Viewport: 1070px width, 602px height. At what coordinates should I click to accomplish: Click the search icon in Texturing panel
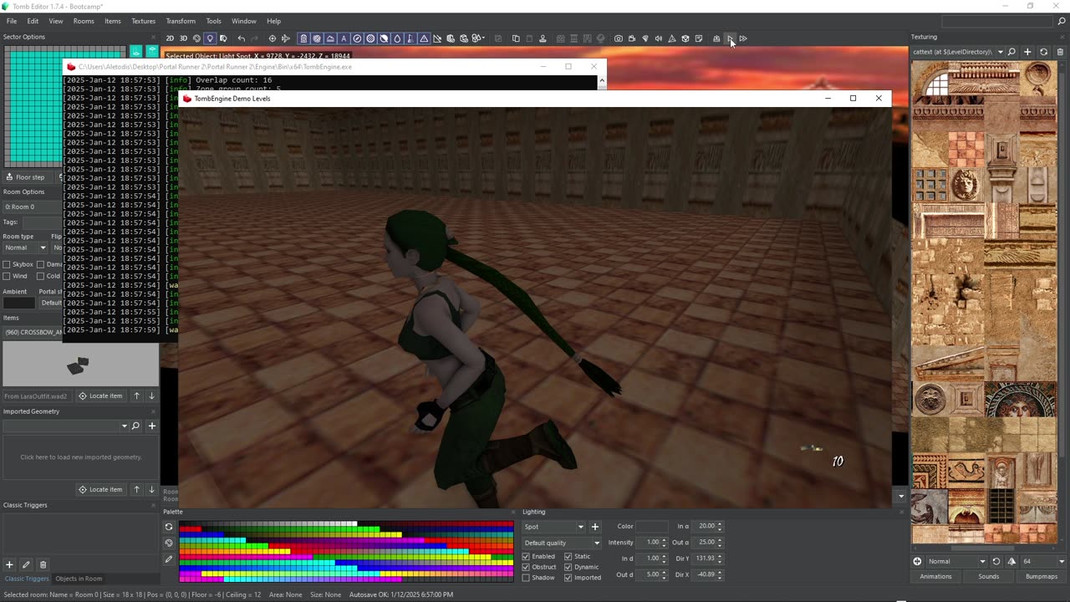(x=1011, y=52)
